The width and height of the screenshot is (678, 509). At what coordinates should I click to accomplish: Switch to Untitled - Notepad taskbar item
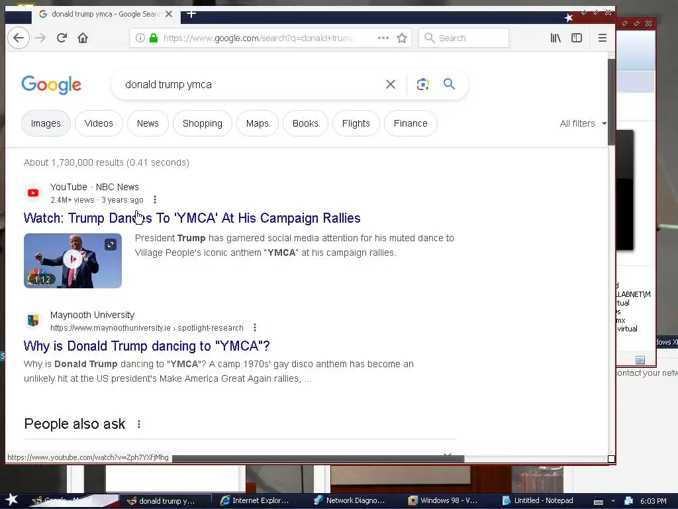point(538,500)
